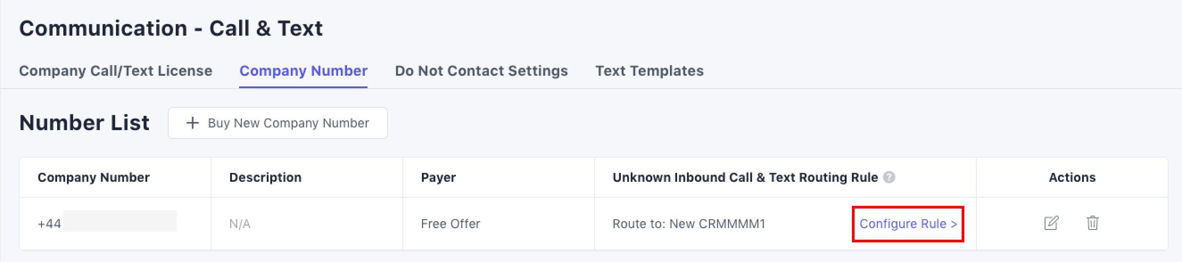
Task: Click the routing rule help question mark
Action: [x=889, y=177]
